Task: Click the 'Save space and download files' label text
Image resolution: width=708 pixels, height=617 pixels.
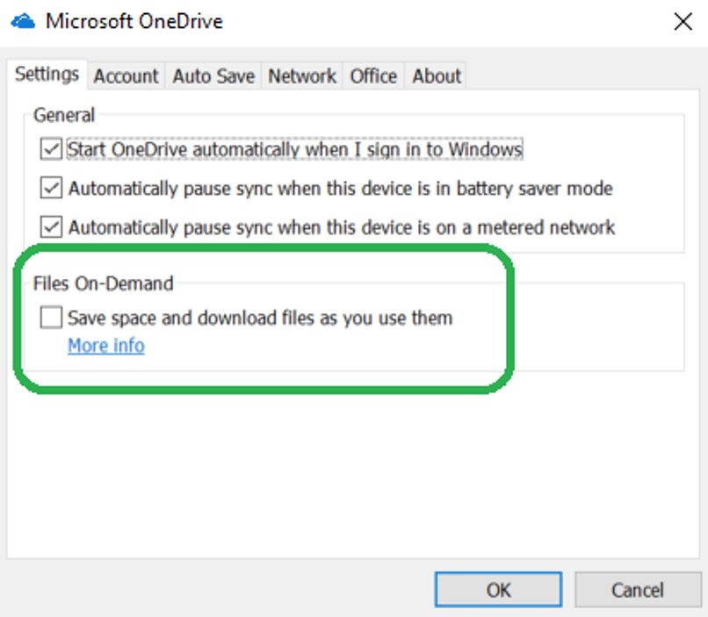Action: coord(260,318)
